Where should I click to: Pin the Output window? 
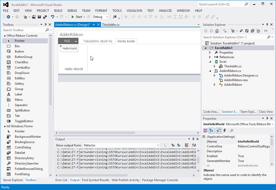(x=193, y=139)
